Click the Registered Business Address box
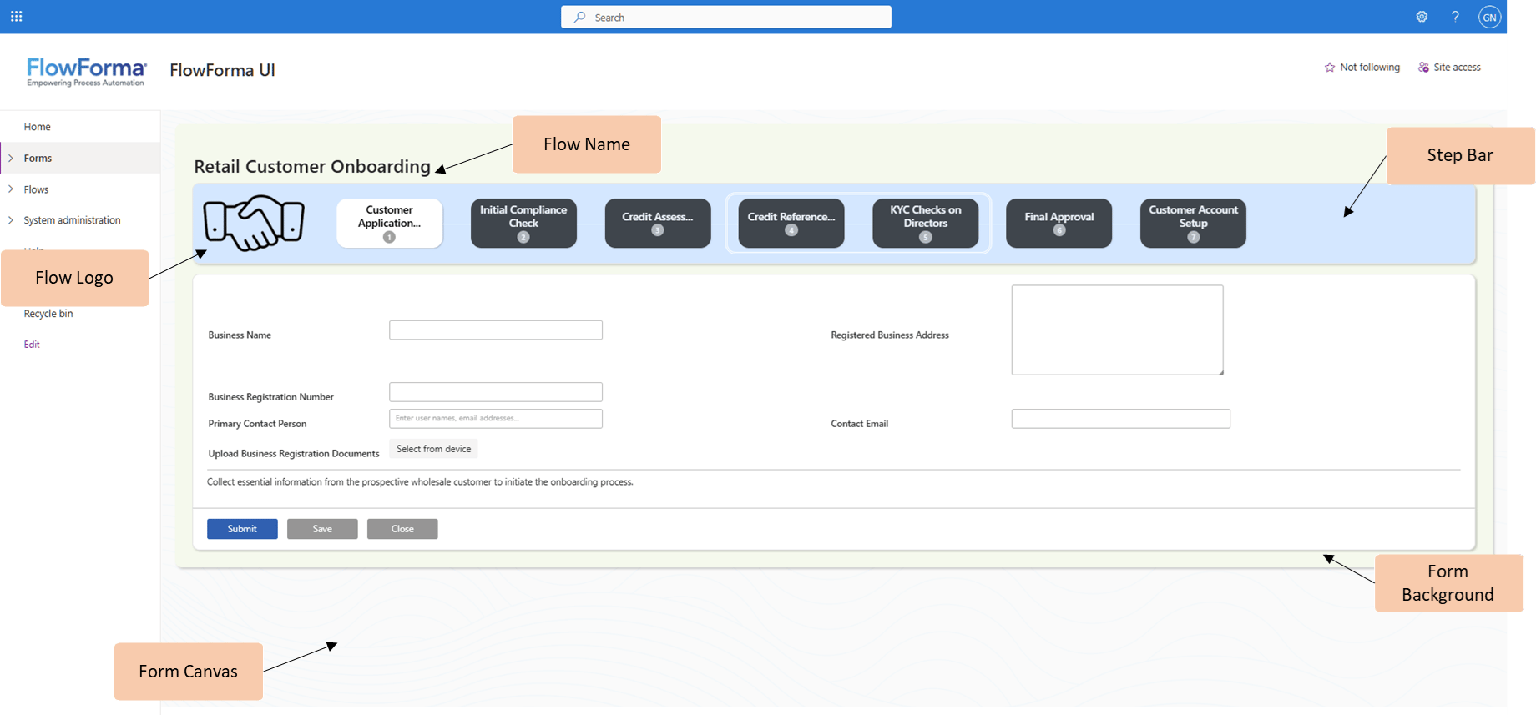 (x=1118, y=330)
